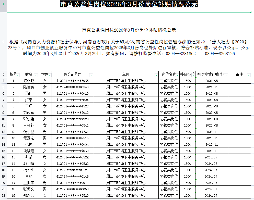Open the 备注 column filter dropdown
Image resolution: width=254 pixels, height=200 pixels.
[x=248, y=74]
